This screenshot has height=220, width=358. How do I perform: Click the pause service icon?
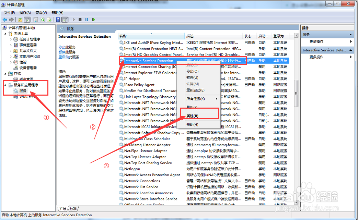point(86,20)
